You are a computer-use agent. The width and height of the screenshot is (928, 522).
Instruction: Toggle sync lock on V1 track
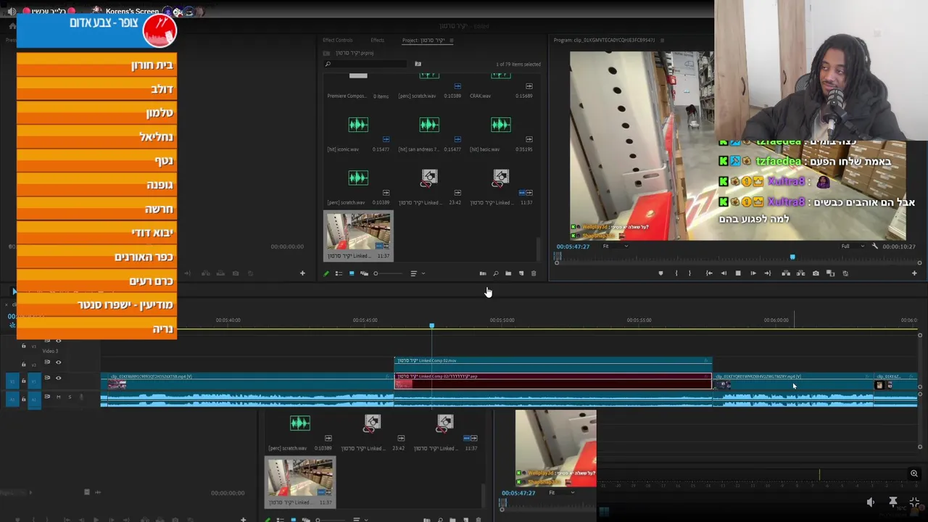click(x=47, y=378)
